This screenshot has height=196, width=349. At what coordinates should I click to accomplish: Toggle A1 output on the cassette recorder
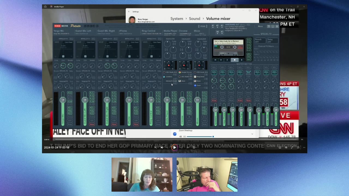[249, 39]
